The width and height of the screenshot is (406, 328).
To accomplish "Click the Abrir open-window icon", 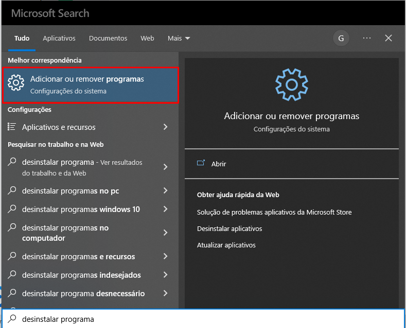I will 201,163.
